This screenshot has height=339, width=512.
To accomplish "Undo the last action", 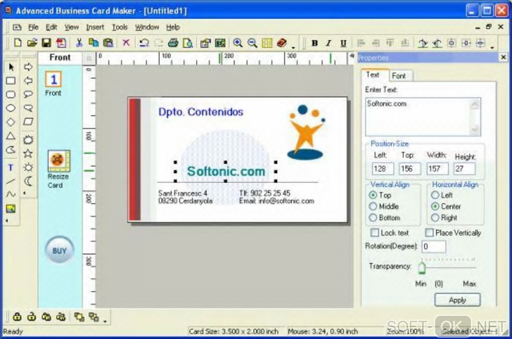I will pyautogui.click(x=144, y=43).
